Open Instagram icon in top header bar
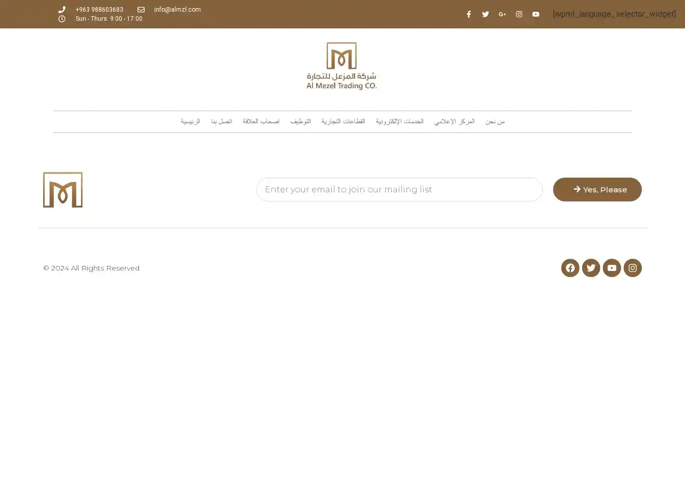Screen dimensions: 685x477 (519, 14)
